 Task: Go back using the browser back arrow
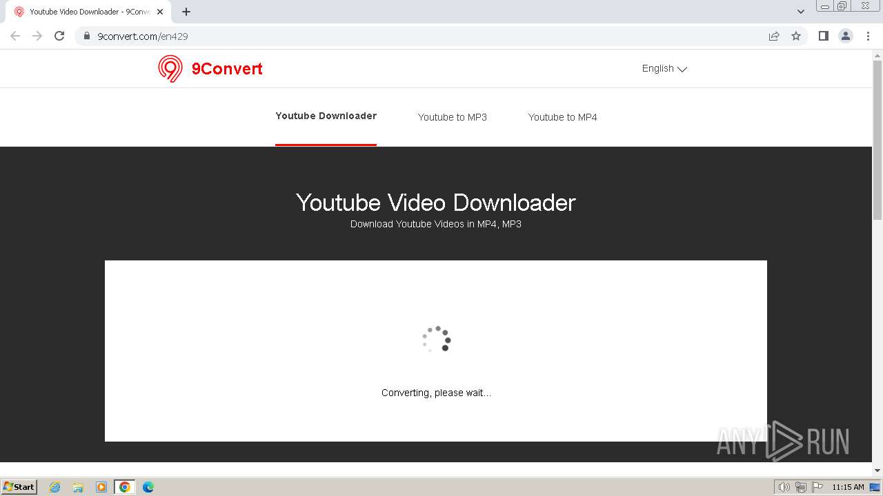15,36
